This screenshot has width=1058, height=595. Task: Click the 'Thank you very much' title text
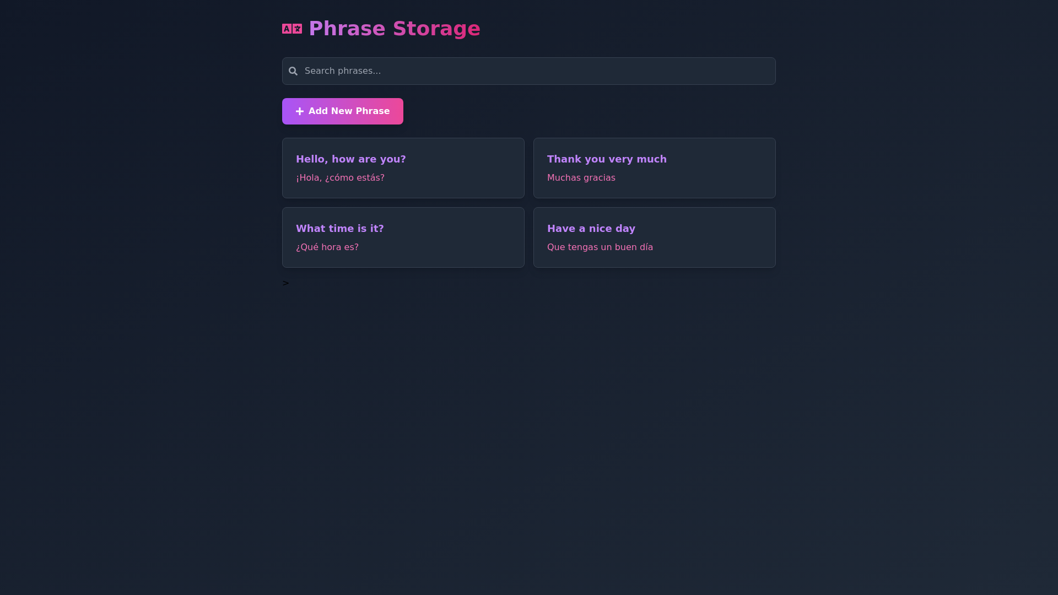(607, 159)
